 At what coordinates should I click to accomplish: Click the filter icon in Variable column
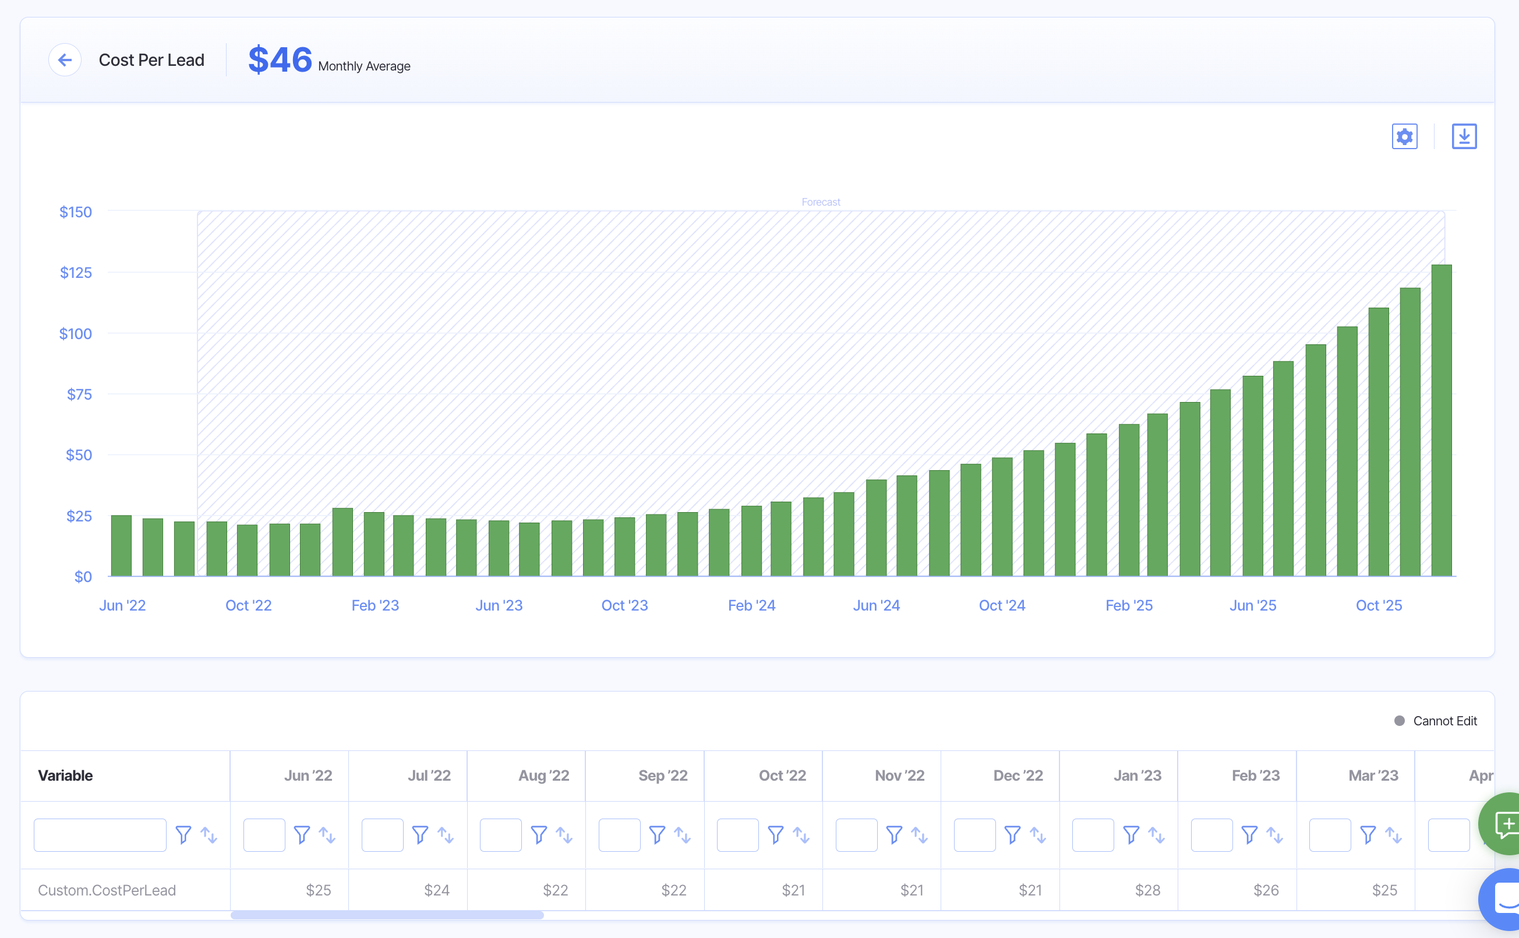click(183, 835)
